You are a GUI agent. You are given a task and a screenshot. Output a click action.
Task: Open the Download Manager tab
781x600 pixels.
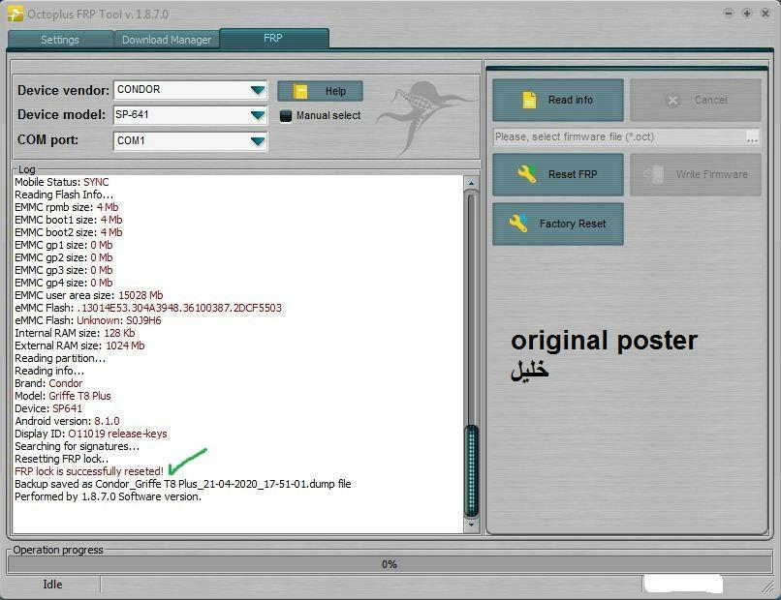pyautogui.click(x=167, y=40)
